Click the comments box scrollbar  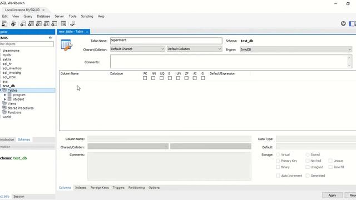[349, 62]
